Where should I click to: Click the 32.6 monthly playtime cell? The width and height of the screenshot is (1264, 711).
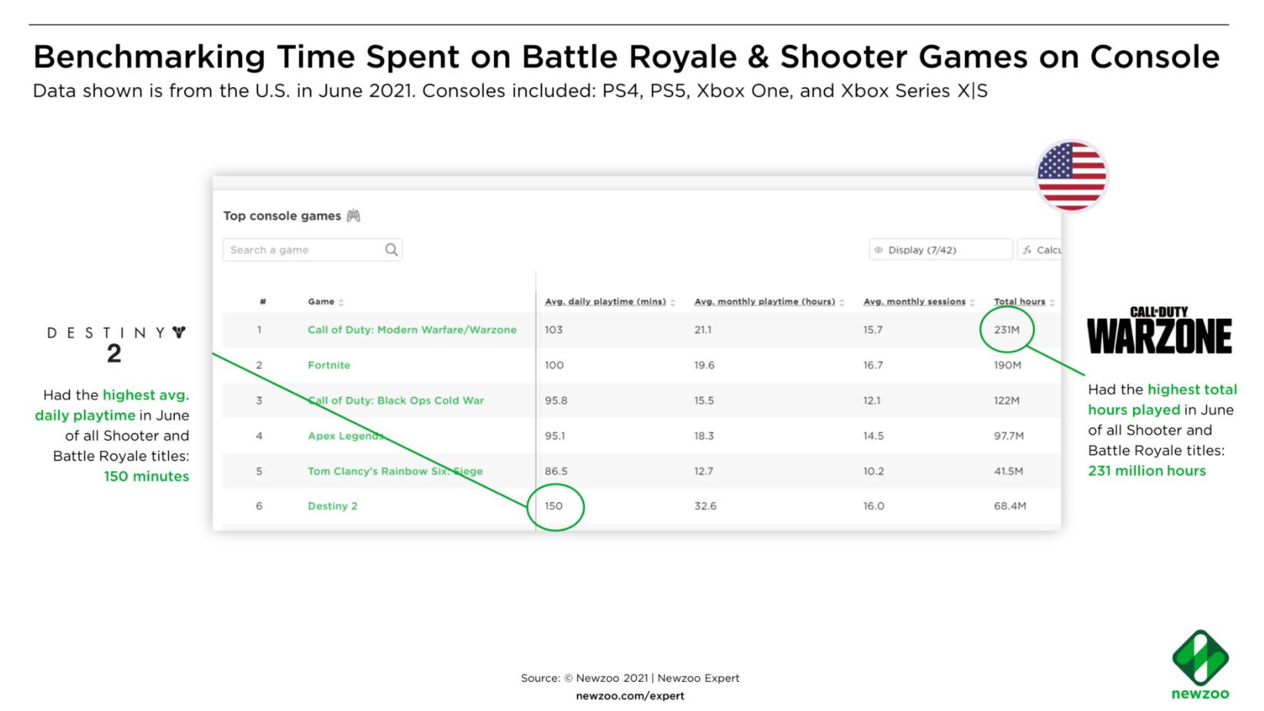click(705, 506)
